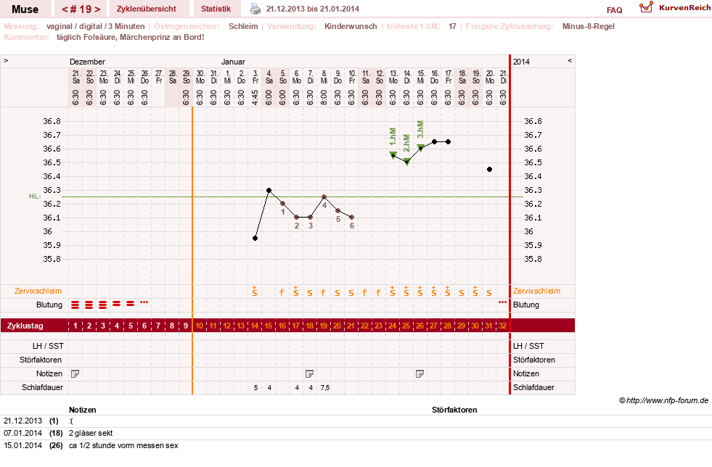Click the left Zervixschleim row label
Screen dimensions: 712x467
(38, 291)
